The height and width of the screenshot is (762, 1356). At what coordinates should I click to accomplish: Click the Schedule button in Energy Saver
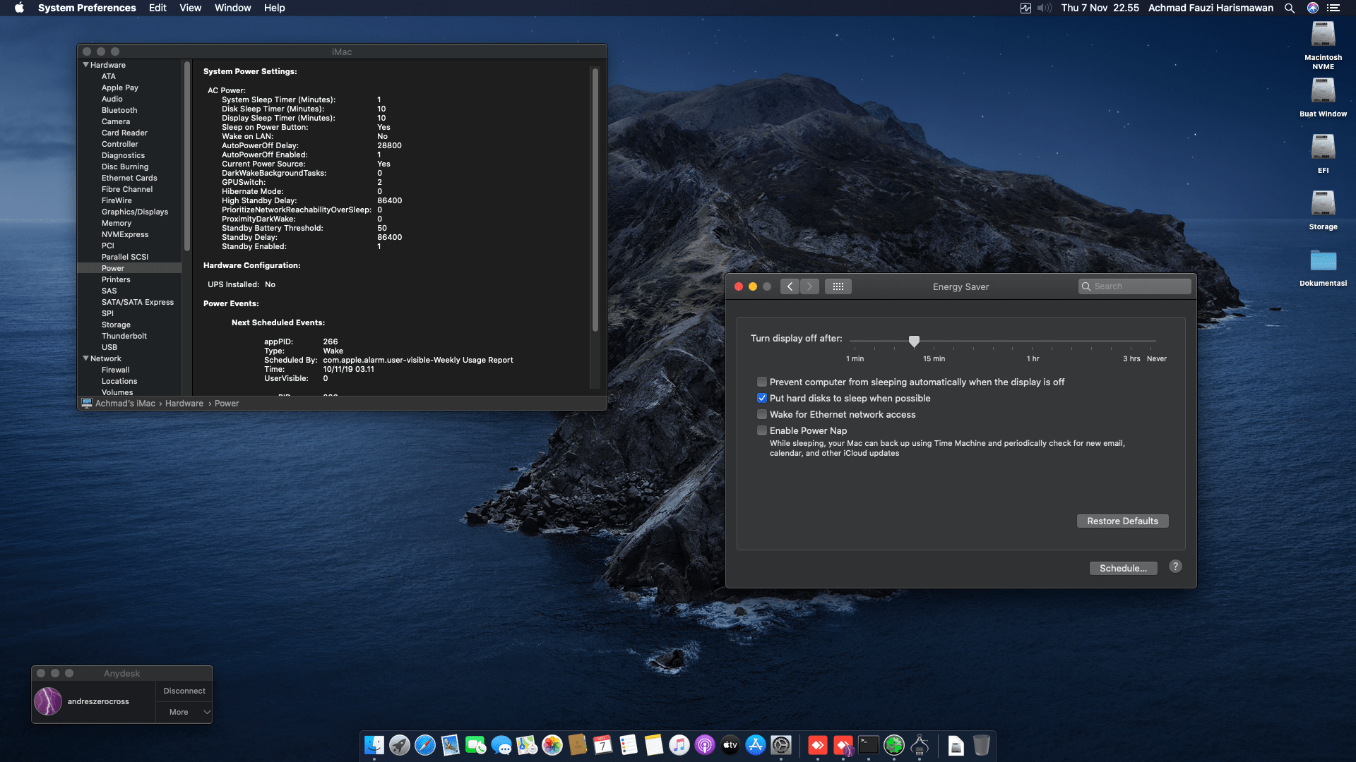point(1123,568)
